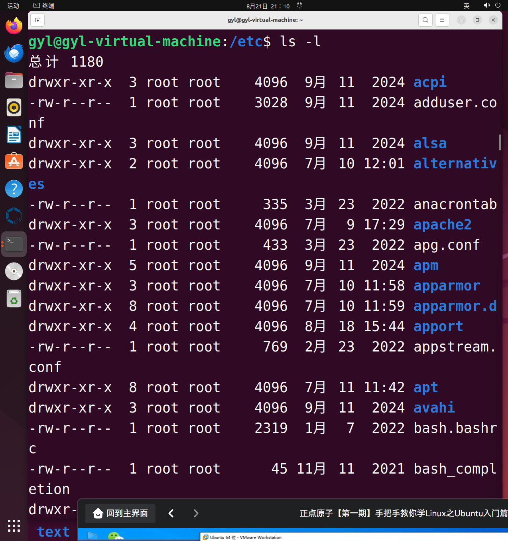This screenshot has width=508, height=541.
Task: Click the acpi directory name
Action: pos(430,82)
